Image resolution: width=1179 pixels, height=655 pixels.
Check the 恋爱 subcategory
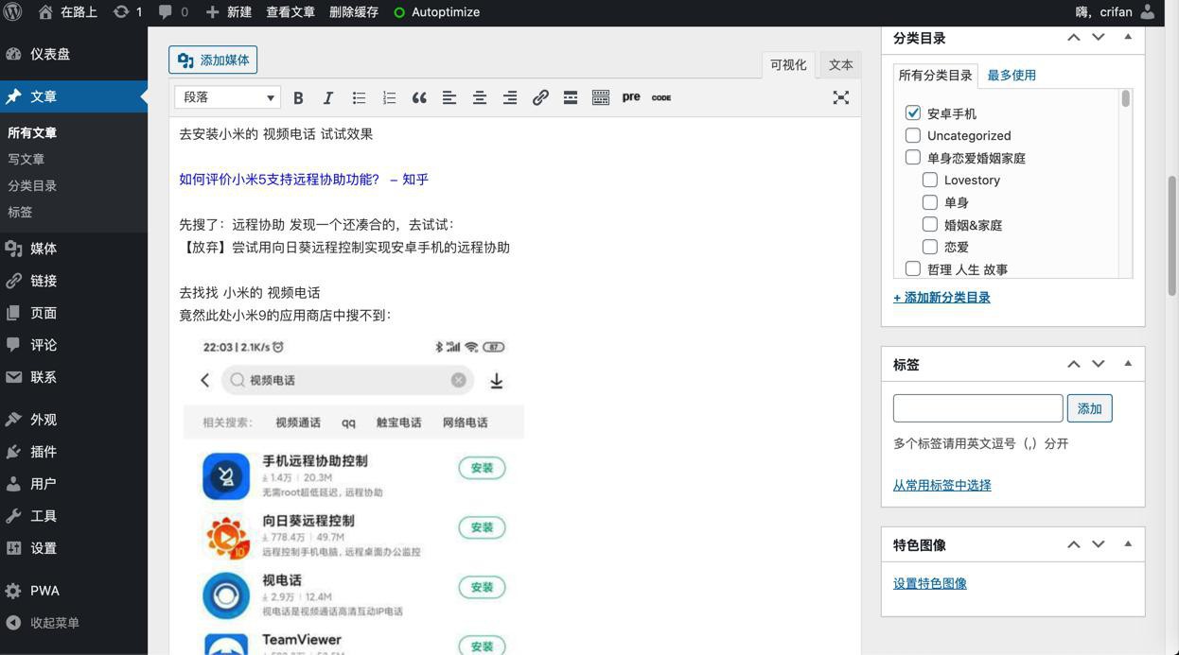tap(930, 246)
